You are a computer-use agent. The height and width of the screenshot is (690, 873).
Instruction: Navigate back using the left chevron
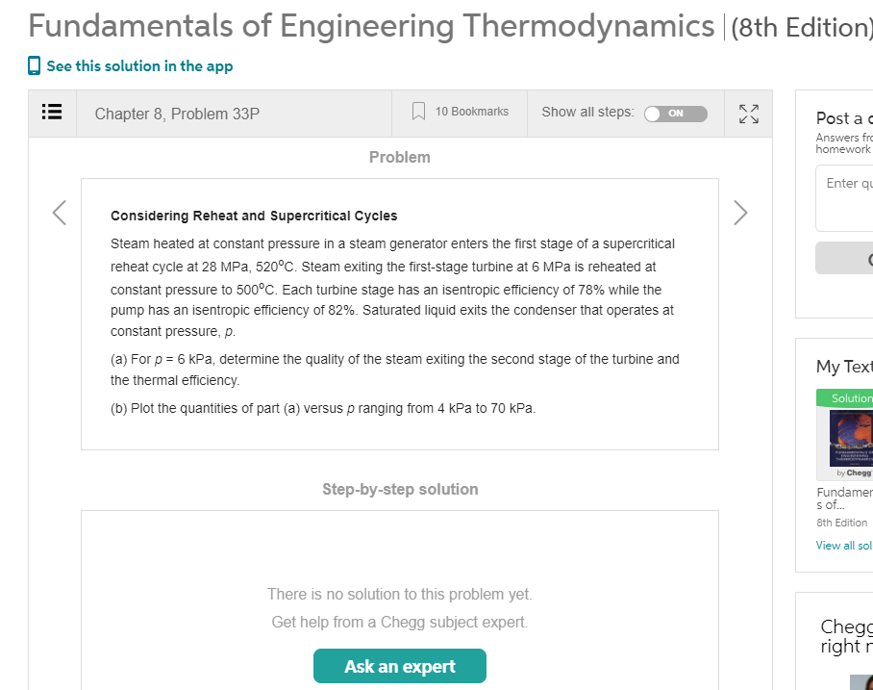59,212
